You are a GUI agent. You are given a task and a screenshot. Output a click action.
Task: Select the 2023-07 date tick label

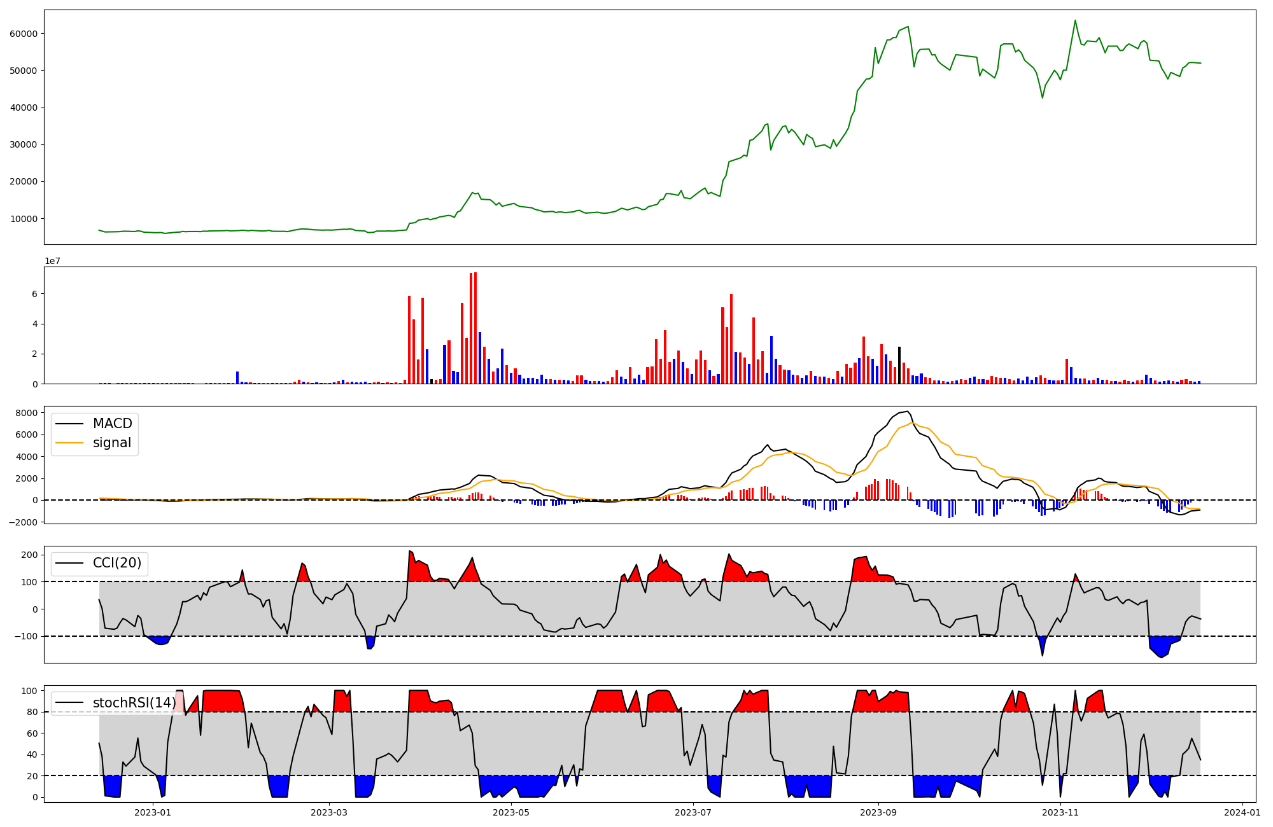[693, 812]
